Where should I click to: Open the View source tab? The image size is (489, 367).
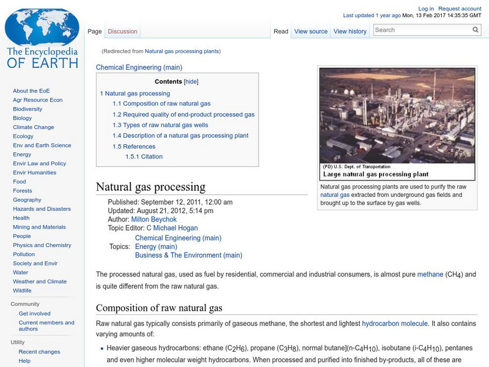tap(311, 31)
